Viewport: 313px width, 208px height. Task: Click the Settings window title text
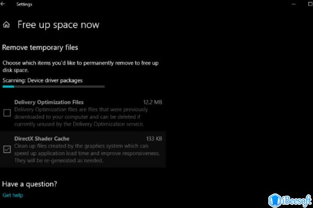(x=24, y=4)
